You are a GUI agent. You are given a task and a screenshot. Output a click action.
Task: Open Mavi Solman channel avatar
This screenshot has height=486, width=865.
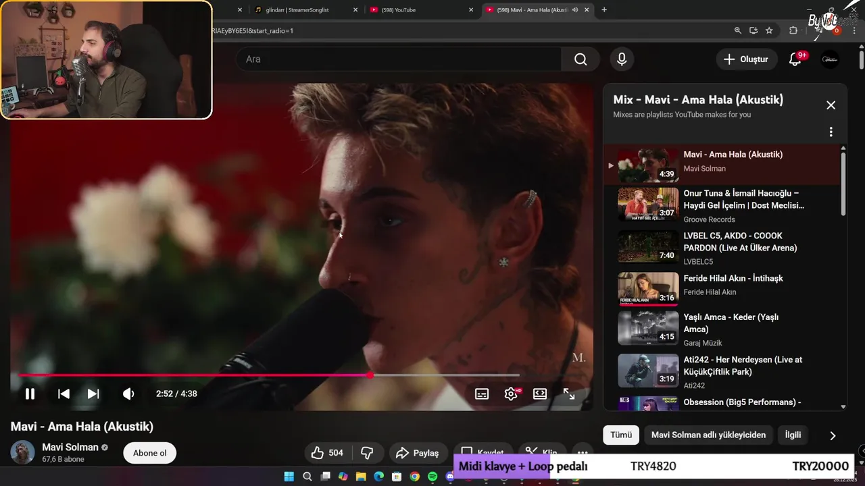pos(23,452)
